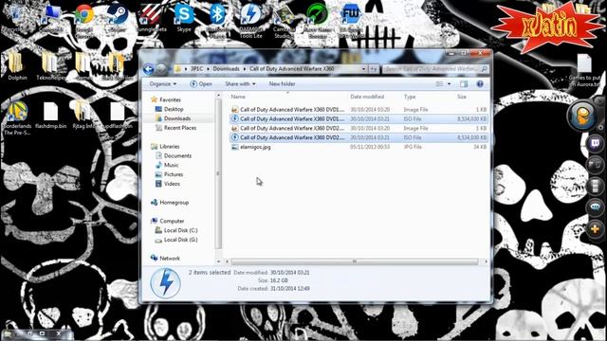Sort files by the Name column
This screenshot has height=341, width=607.
(288, 97)
